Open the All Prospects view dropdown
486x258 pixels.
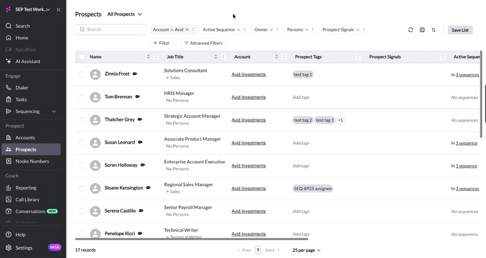[x=125, y=14]
